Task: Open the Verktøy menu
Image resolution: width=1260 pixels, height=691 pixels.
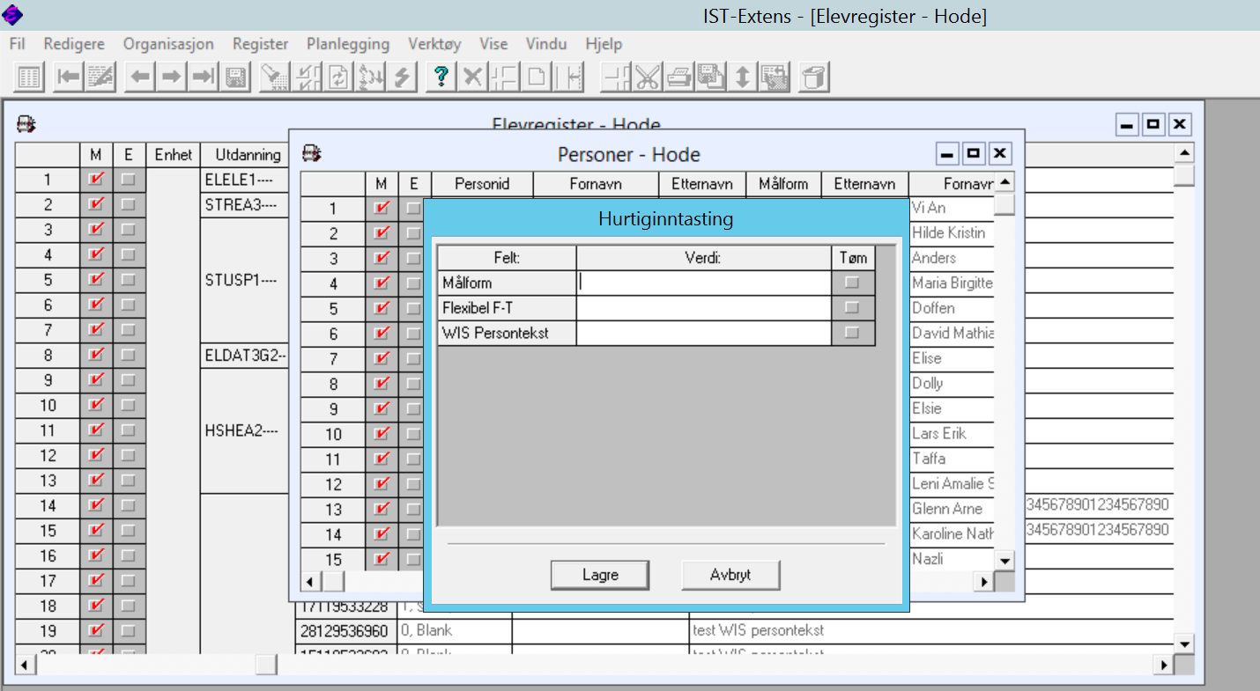Action: tap(434, 44)
